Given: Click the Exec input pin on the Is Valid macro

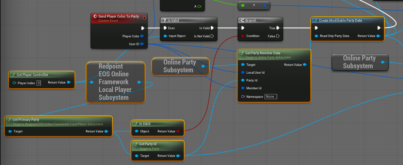Looking at the screenshot, I should coord(165,28).
